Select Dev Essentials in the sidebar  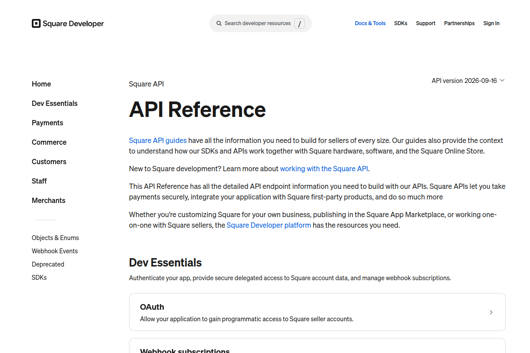tap(55, 103)
